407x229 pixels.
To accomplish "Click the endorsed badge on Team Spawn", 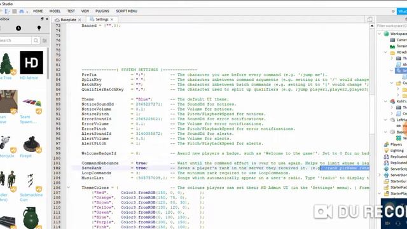I will [x=39, y=111].
